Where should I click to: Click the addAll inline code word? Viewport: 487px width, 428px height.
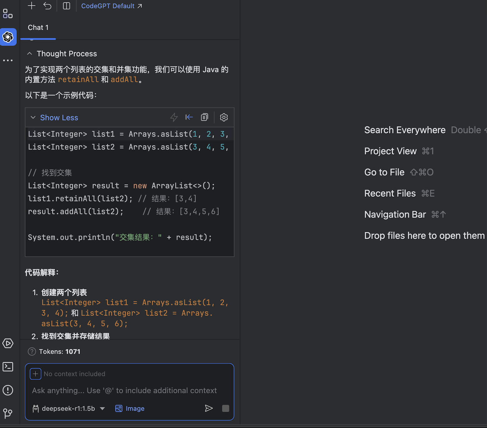point(124,80)
